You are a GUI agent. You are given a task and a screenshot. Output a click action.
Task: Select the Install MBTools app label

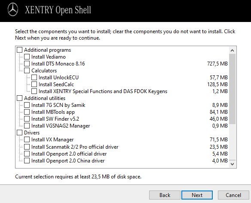(53, 112)
